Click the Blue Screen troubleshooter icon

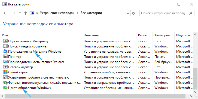point(5,72)
